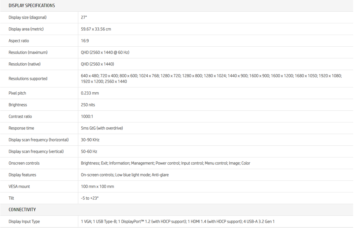Click the "Resolution (native)" label
Viewport: 354px width, 228px height.
(24, 64)
